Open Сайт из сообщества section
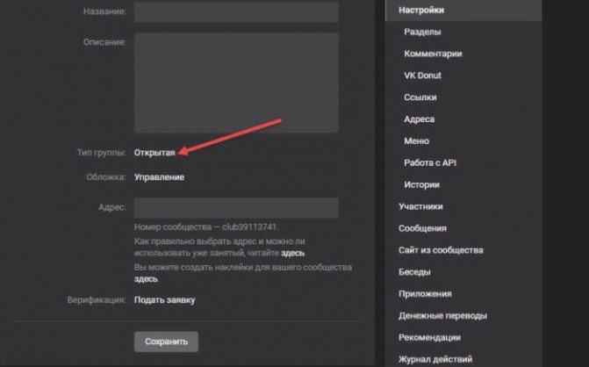Screen dimensions: 589x367 point(441,250)
